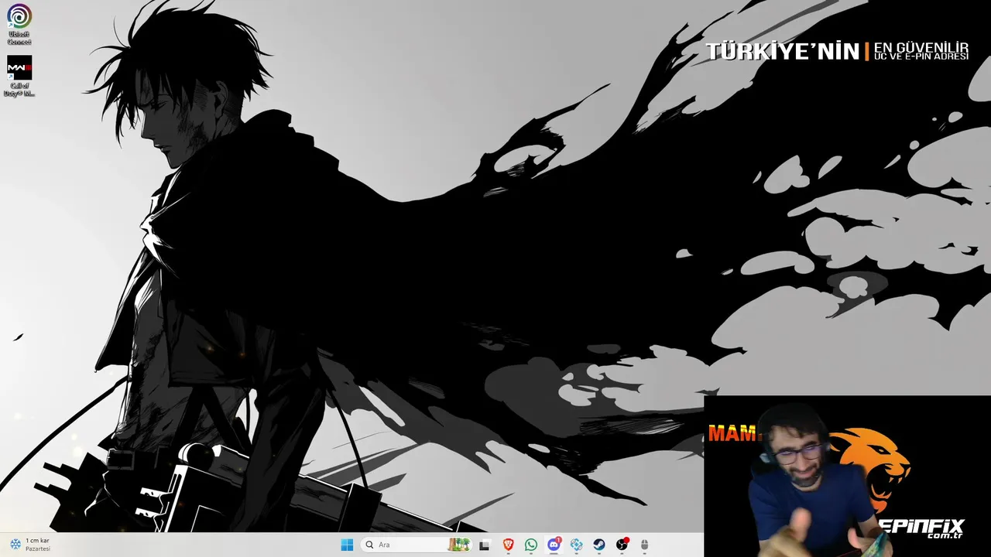The width and height of the screenshot is (991, 557).
Task: Open Task View from the taskbar
Action: tap(485, 545)
